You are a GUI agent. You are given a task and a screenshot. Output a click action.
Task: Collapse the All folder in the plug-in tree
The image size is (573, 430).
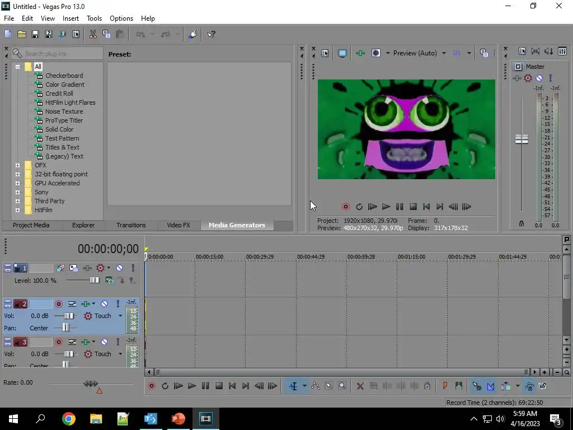click(17, 67)
